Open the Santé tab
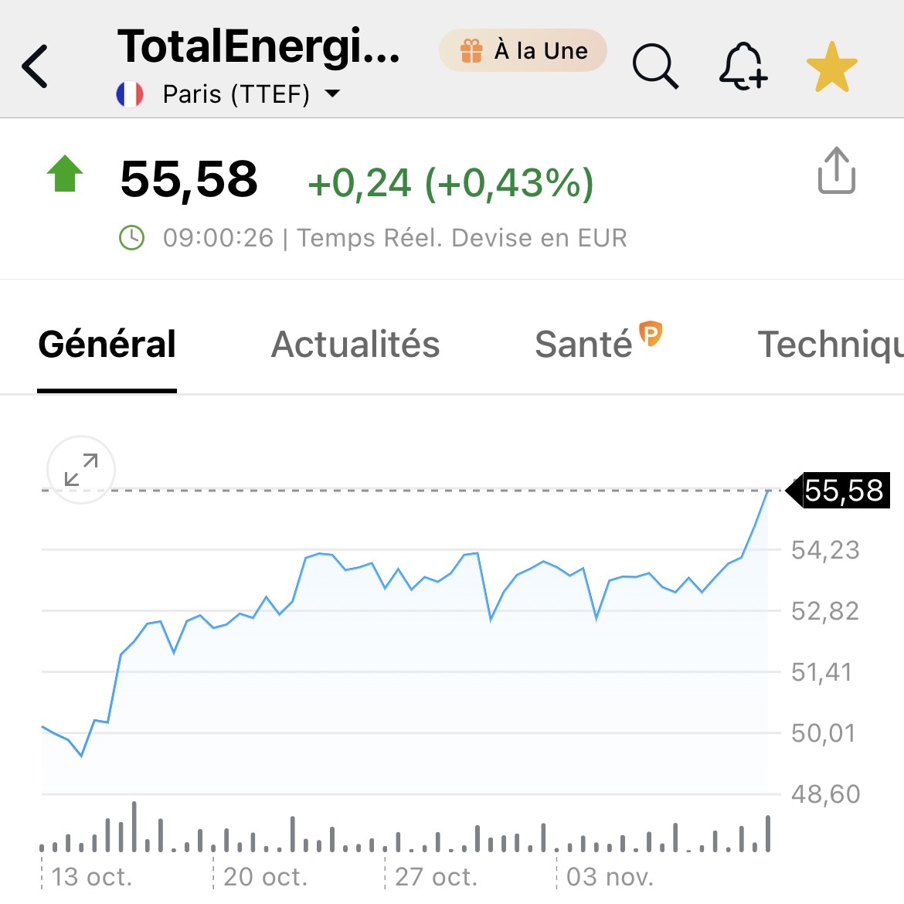The width and height of the screenshot is (904, 904). point(583,345)
